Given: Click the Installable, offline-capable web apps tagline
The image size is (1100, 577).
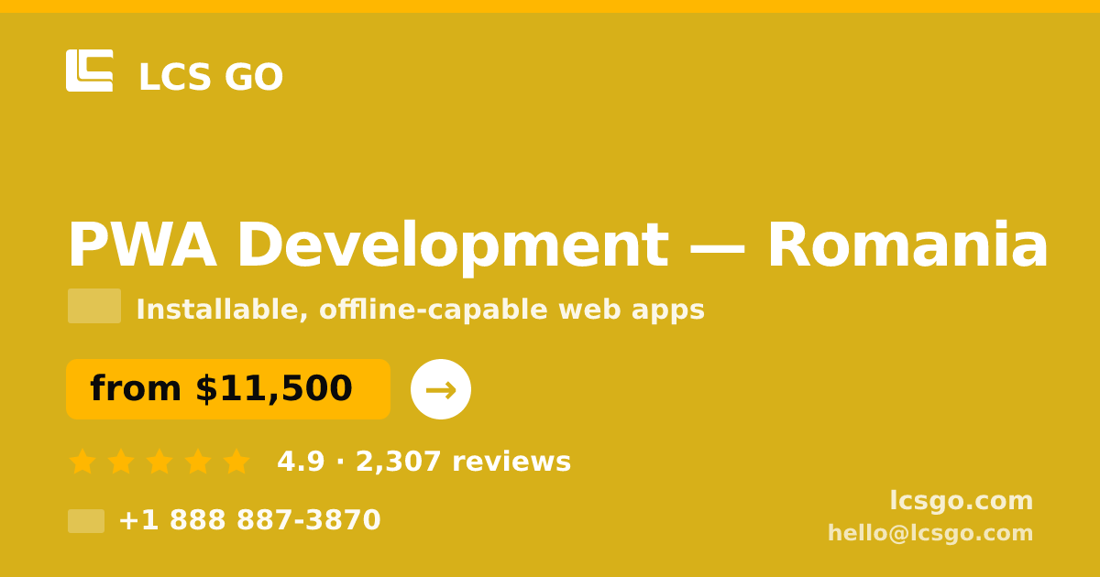Looking at the screenshot, I should coord(420,310).
